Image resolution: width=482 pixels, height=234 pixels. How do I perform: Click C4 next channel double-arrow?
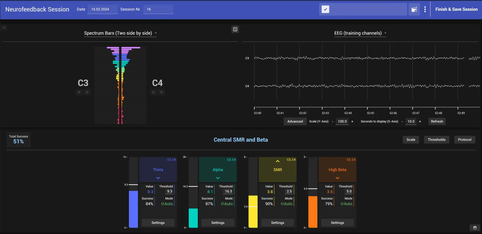161,92
